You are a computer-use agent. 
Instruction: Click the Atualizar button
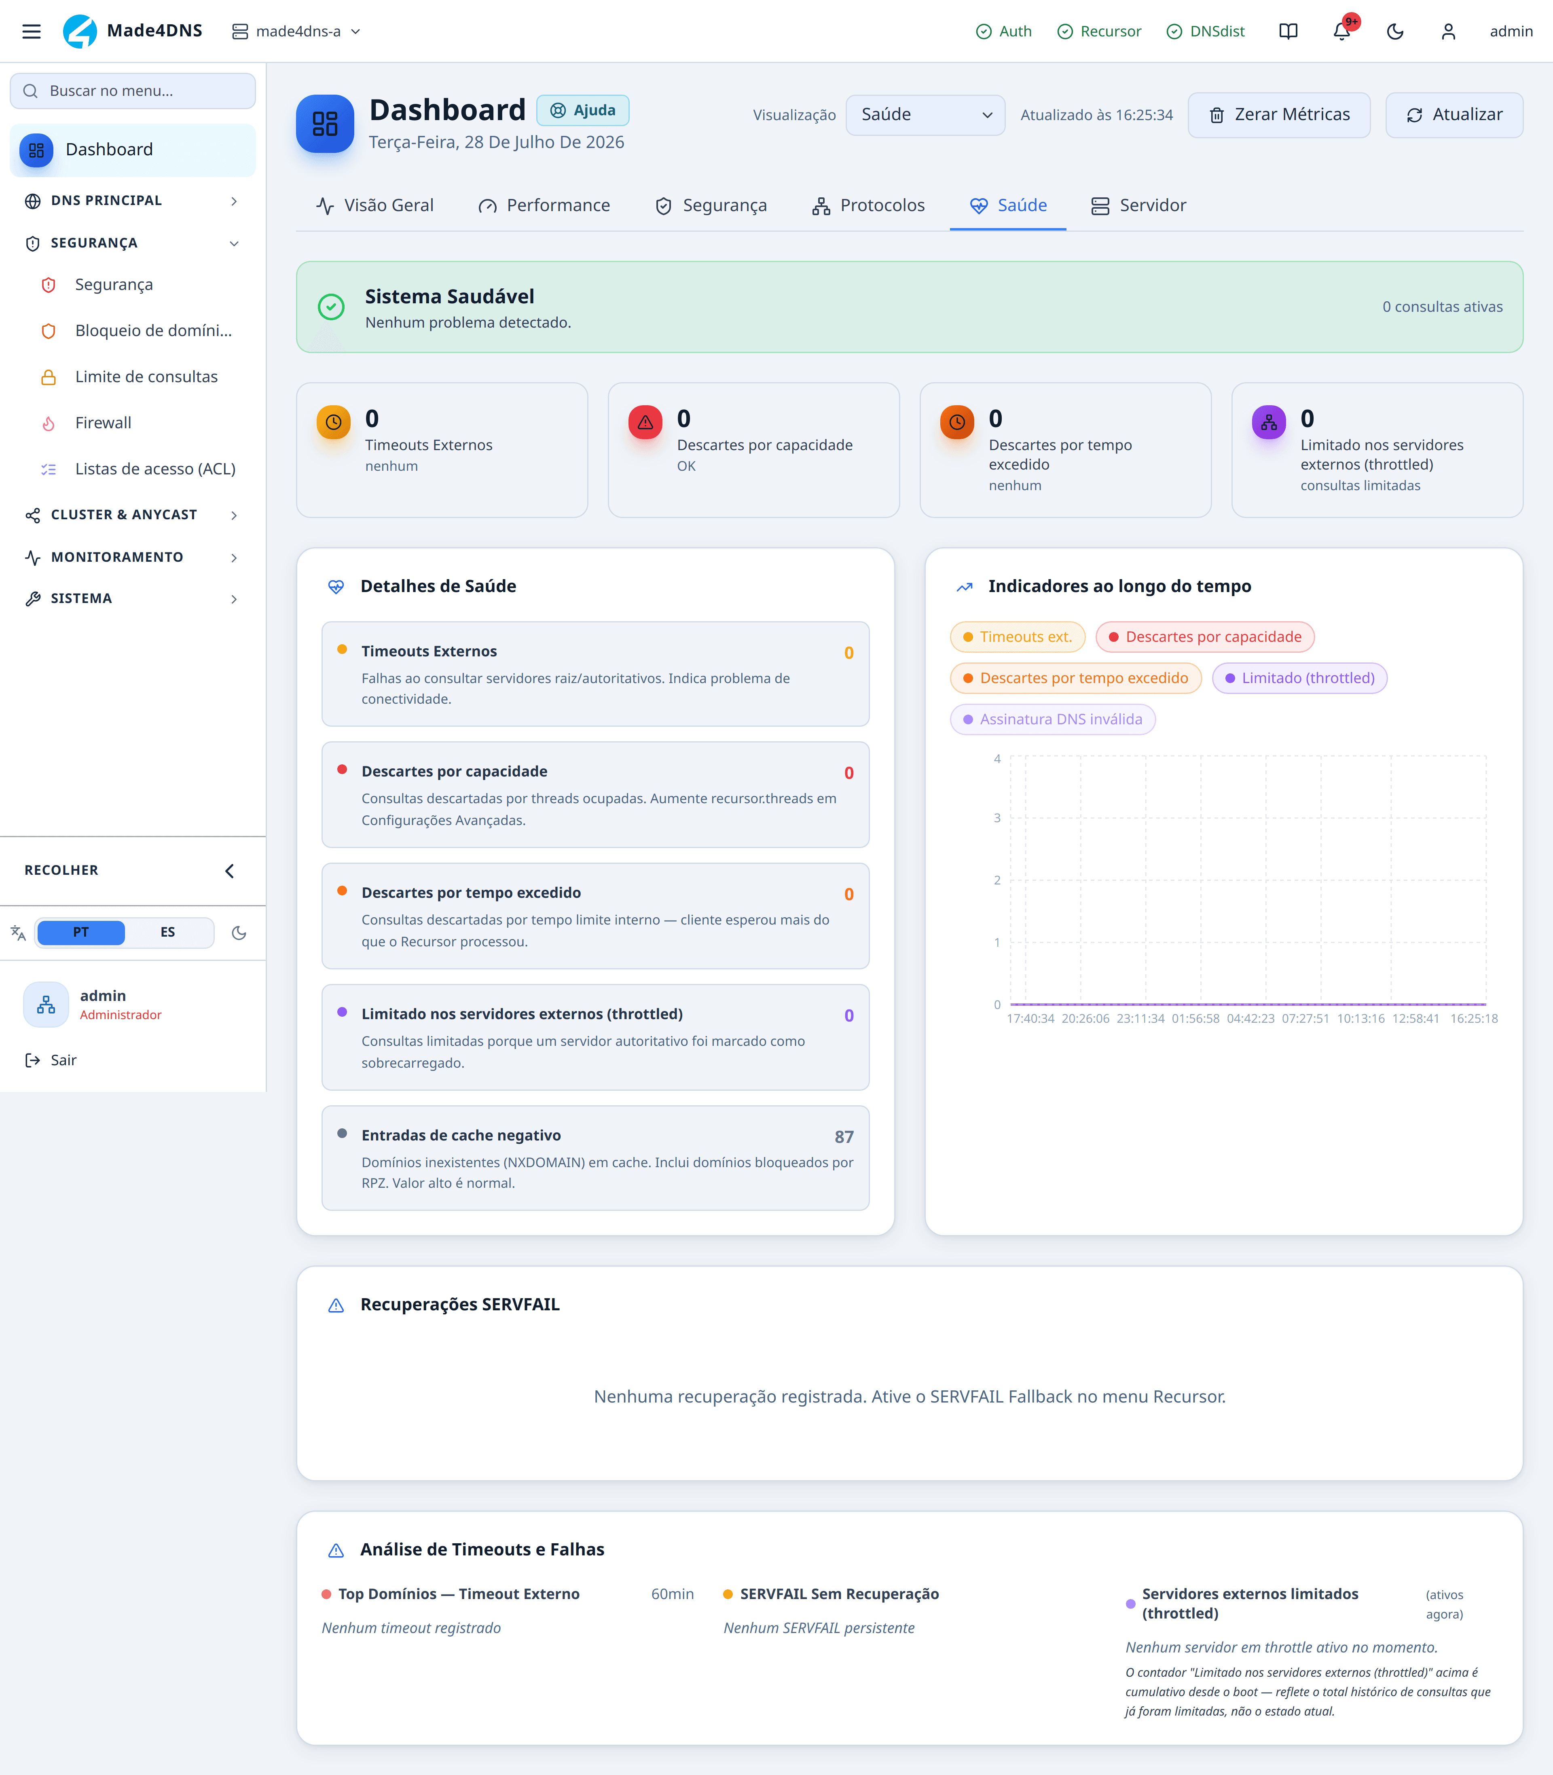tap(1454, 114)
